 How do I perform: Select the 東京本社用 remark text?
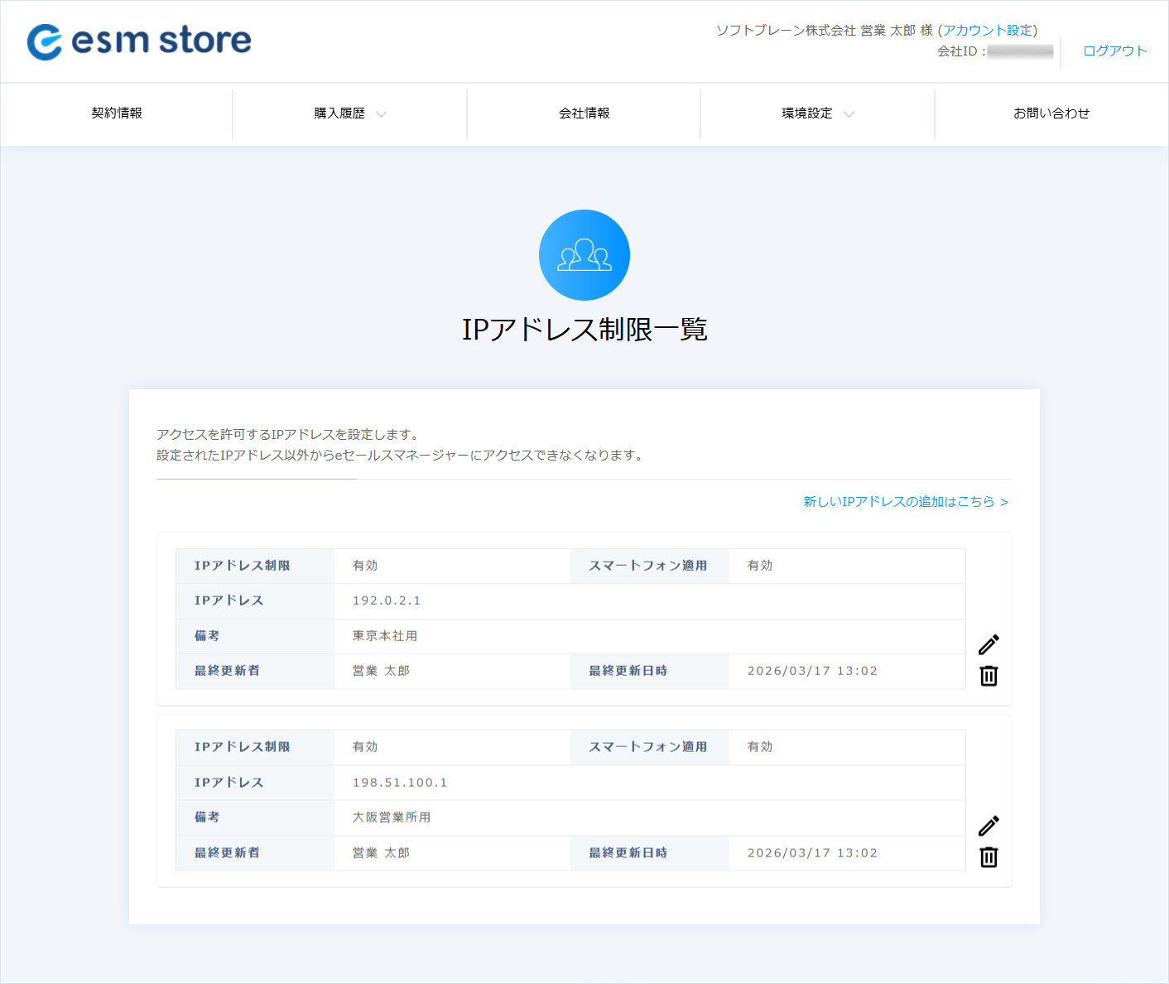click(385, 636)
